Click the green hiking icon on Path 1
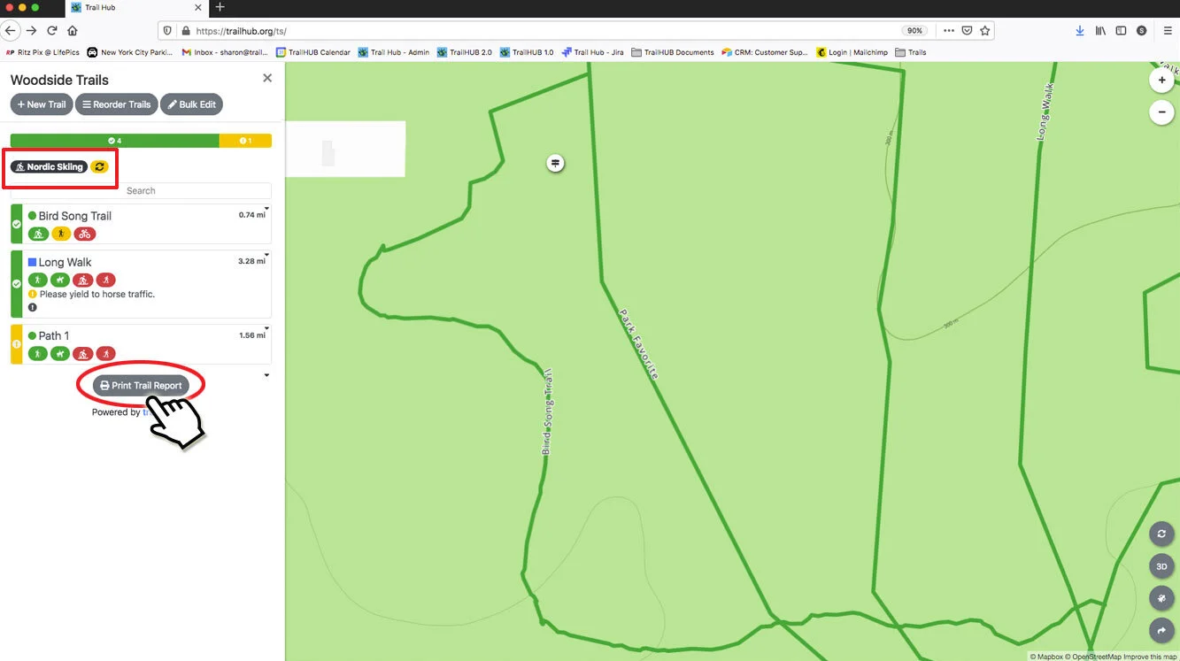 (x=38, y=354)
